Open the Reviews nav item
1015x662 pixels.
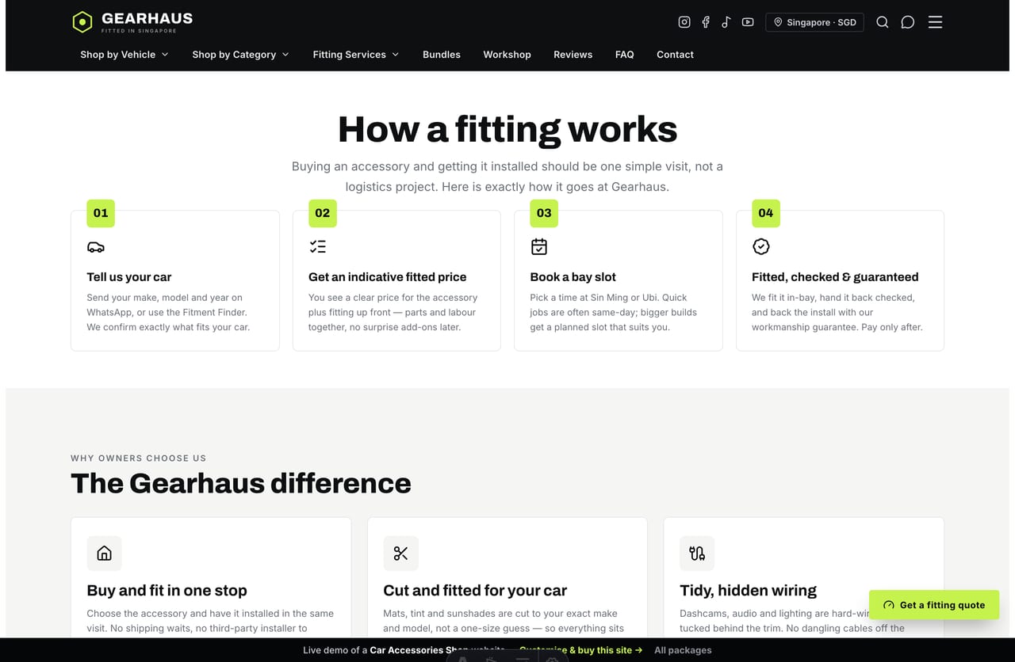[573, 55]
